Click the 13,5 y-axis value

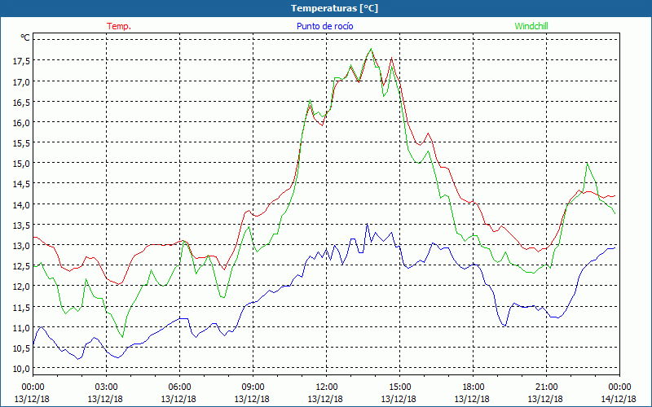click(x=21, y=225)
